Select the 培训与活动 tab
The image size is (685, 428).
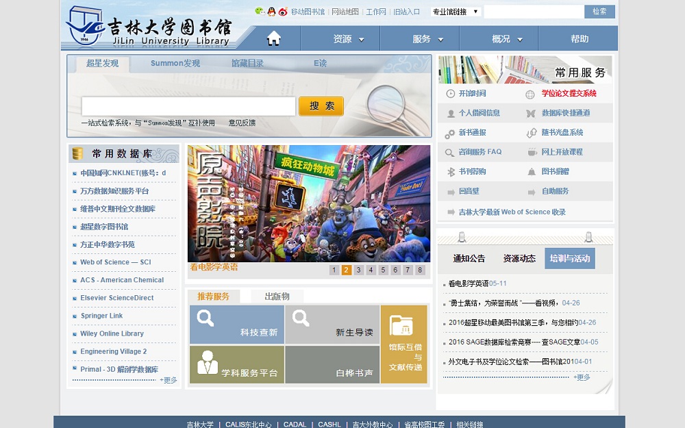pyautogui.click(x=570, y=259)
